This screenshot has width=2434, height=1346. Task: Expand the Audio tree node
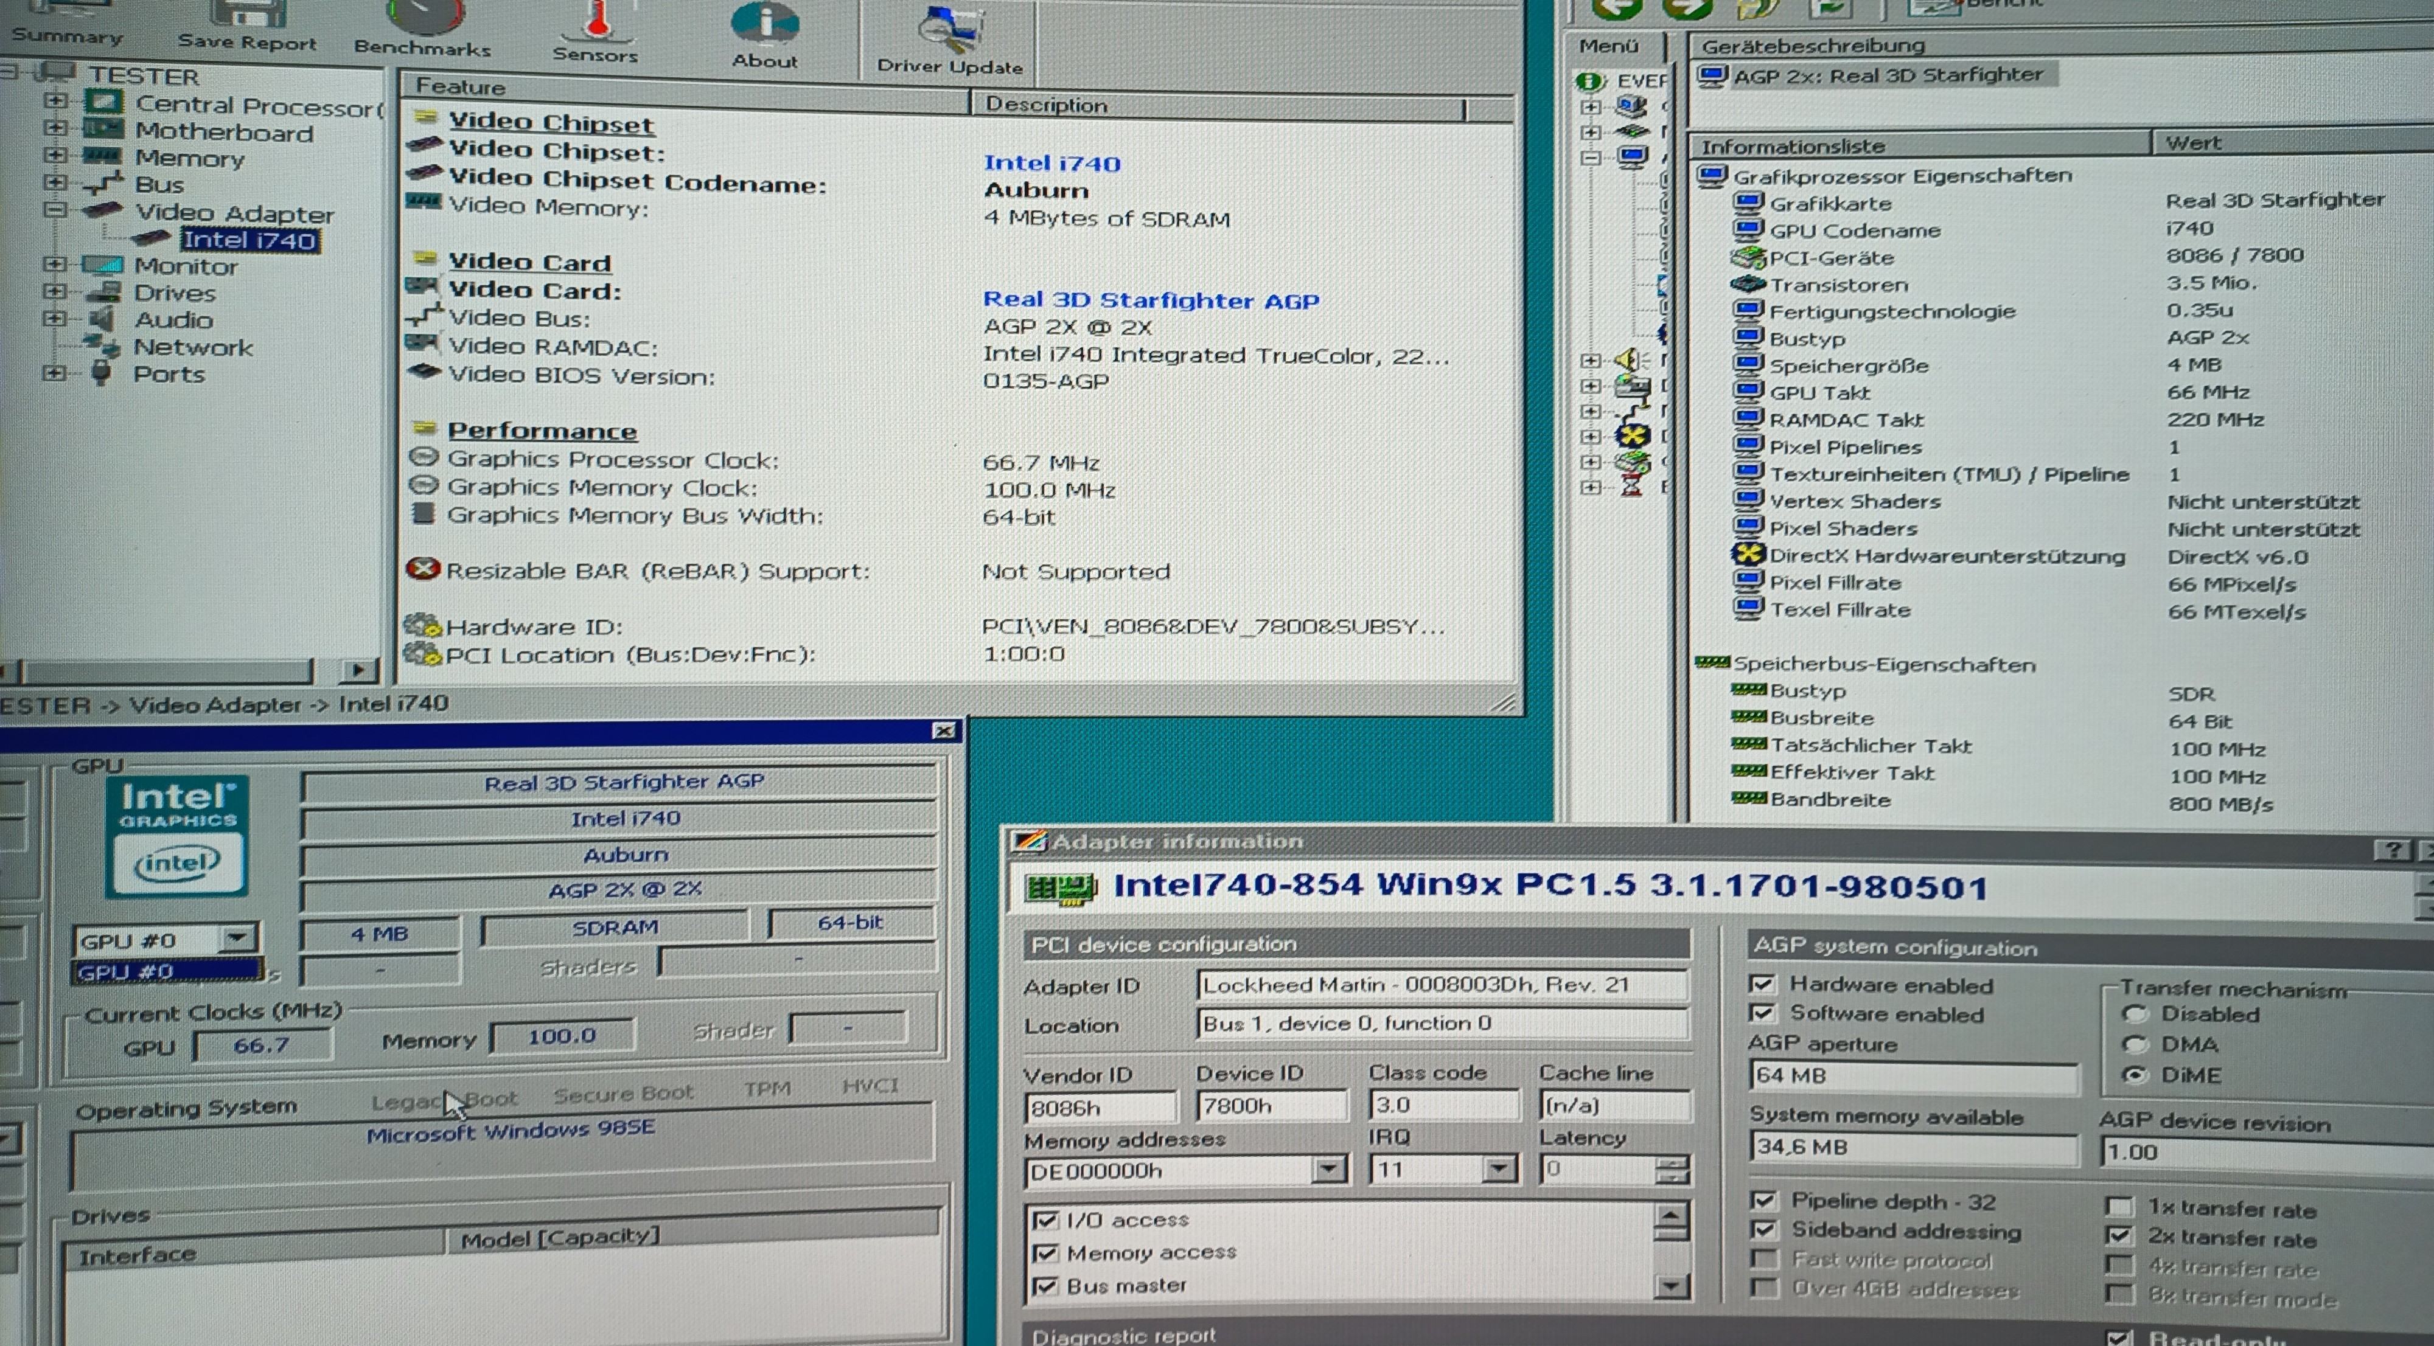[55, 318]
